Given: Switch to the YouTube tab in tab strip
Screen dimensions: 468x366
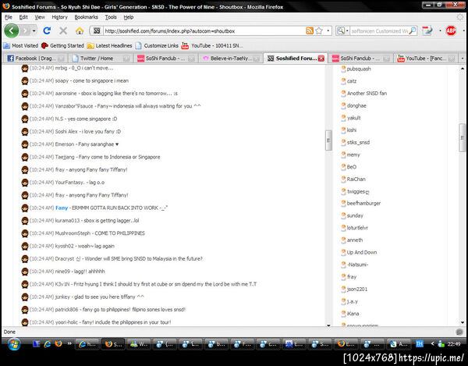Looking at the screenshot, I should pyautogui.click(x=426, y=59).
